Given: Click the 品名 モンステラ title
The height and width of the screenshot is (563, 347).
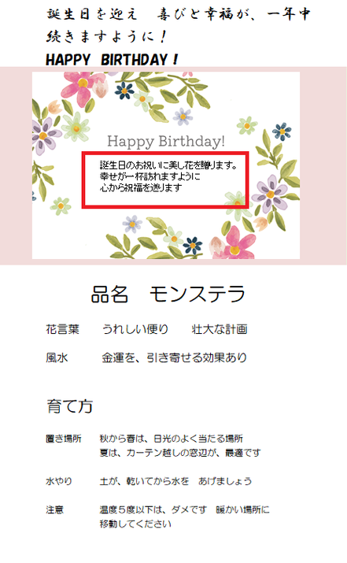Looking at the screenshot, I should (x=168, y=294).
